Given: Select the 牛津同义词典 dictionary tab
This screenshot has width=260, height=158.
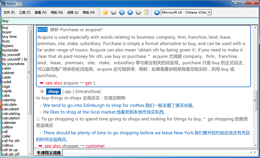Looking at the screenshot, I should click(49, 153).
